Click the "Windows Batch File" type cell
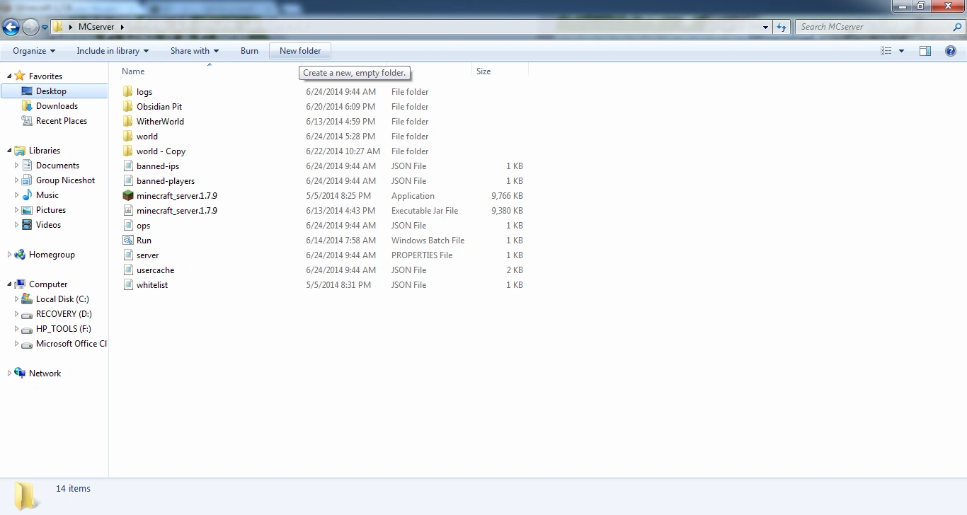 pyautogui.click(x=428, y=241)
